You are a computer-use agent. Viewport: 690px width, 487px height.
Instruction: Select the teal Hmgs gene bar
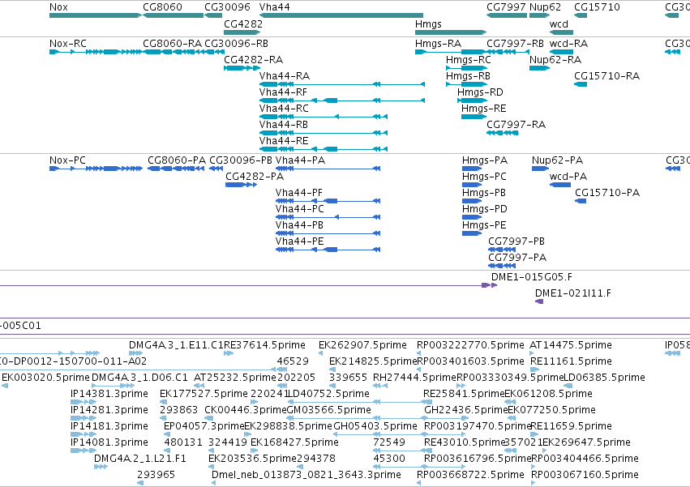(x=451, y=32)
